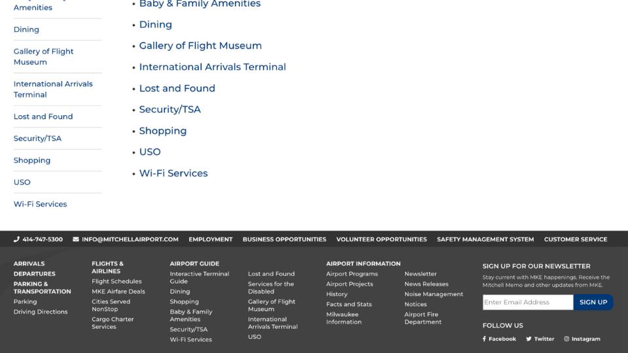Open Customer Service in the footer bar
628x353 pixels.
(576, 239)
